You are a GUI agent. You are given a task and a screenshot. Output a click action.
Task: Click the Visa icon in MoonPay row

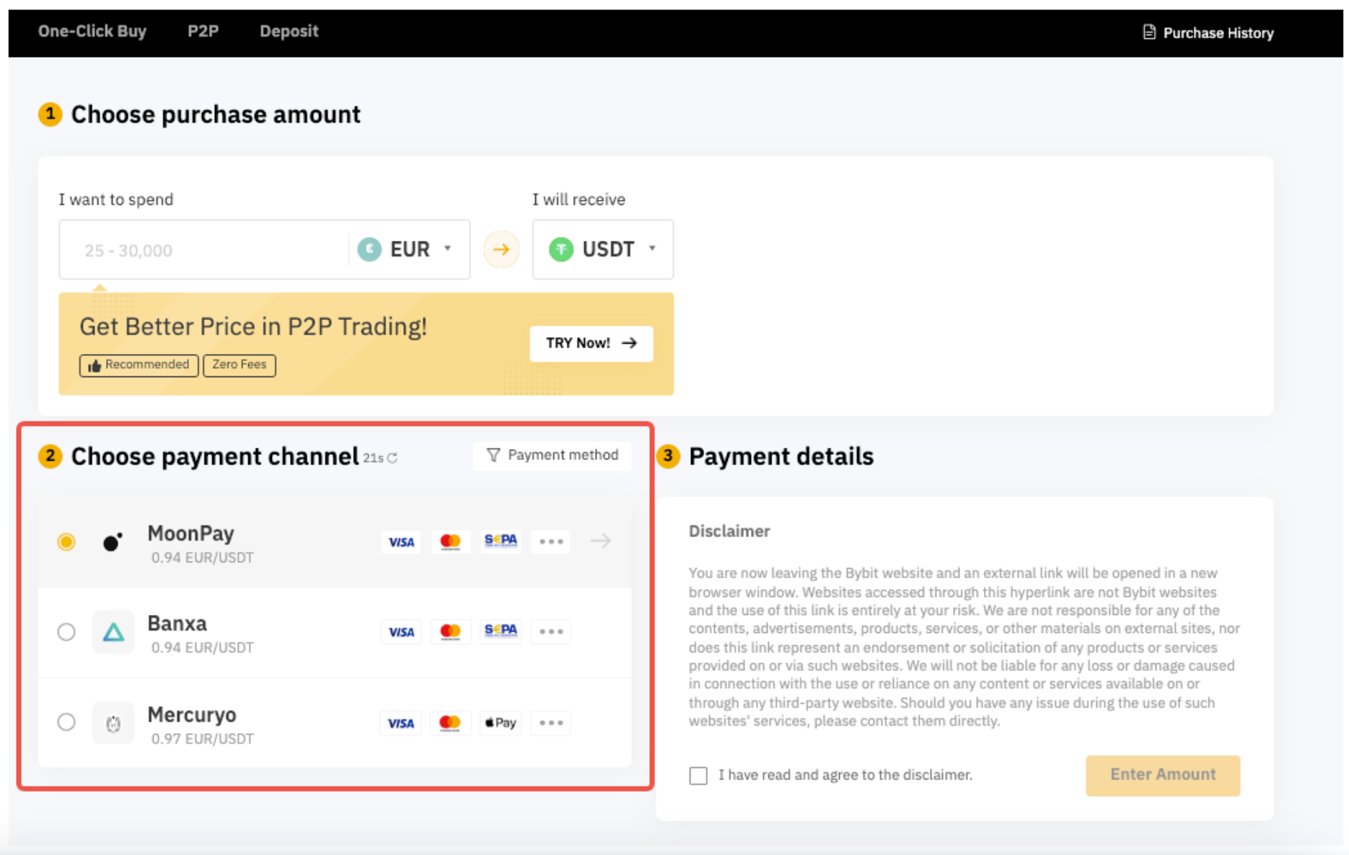401,541
